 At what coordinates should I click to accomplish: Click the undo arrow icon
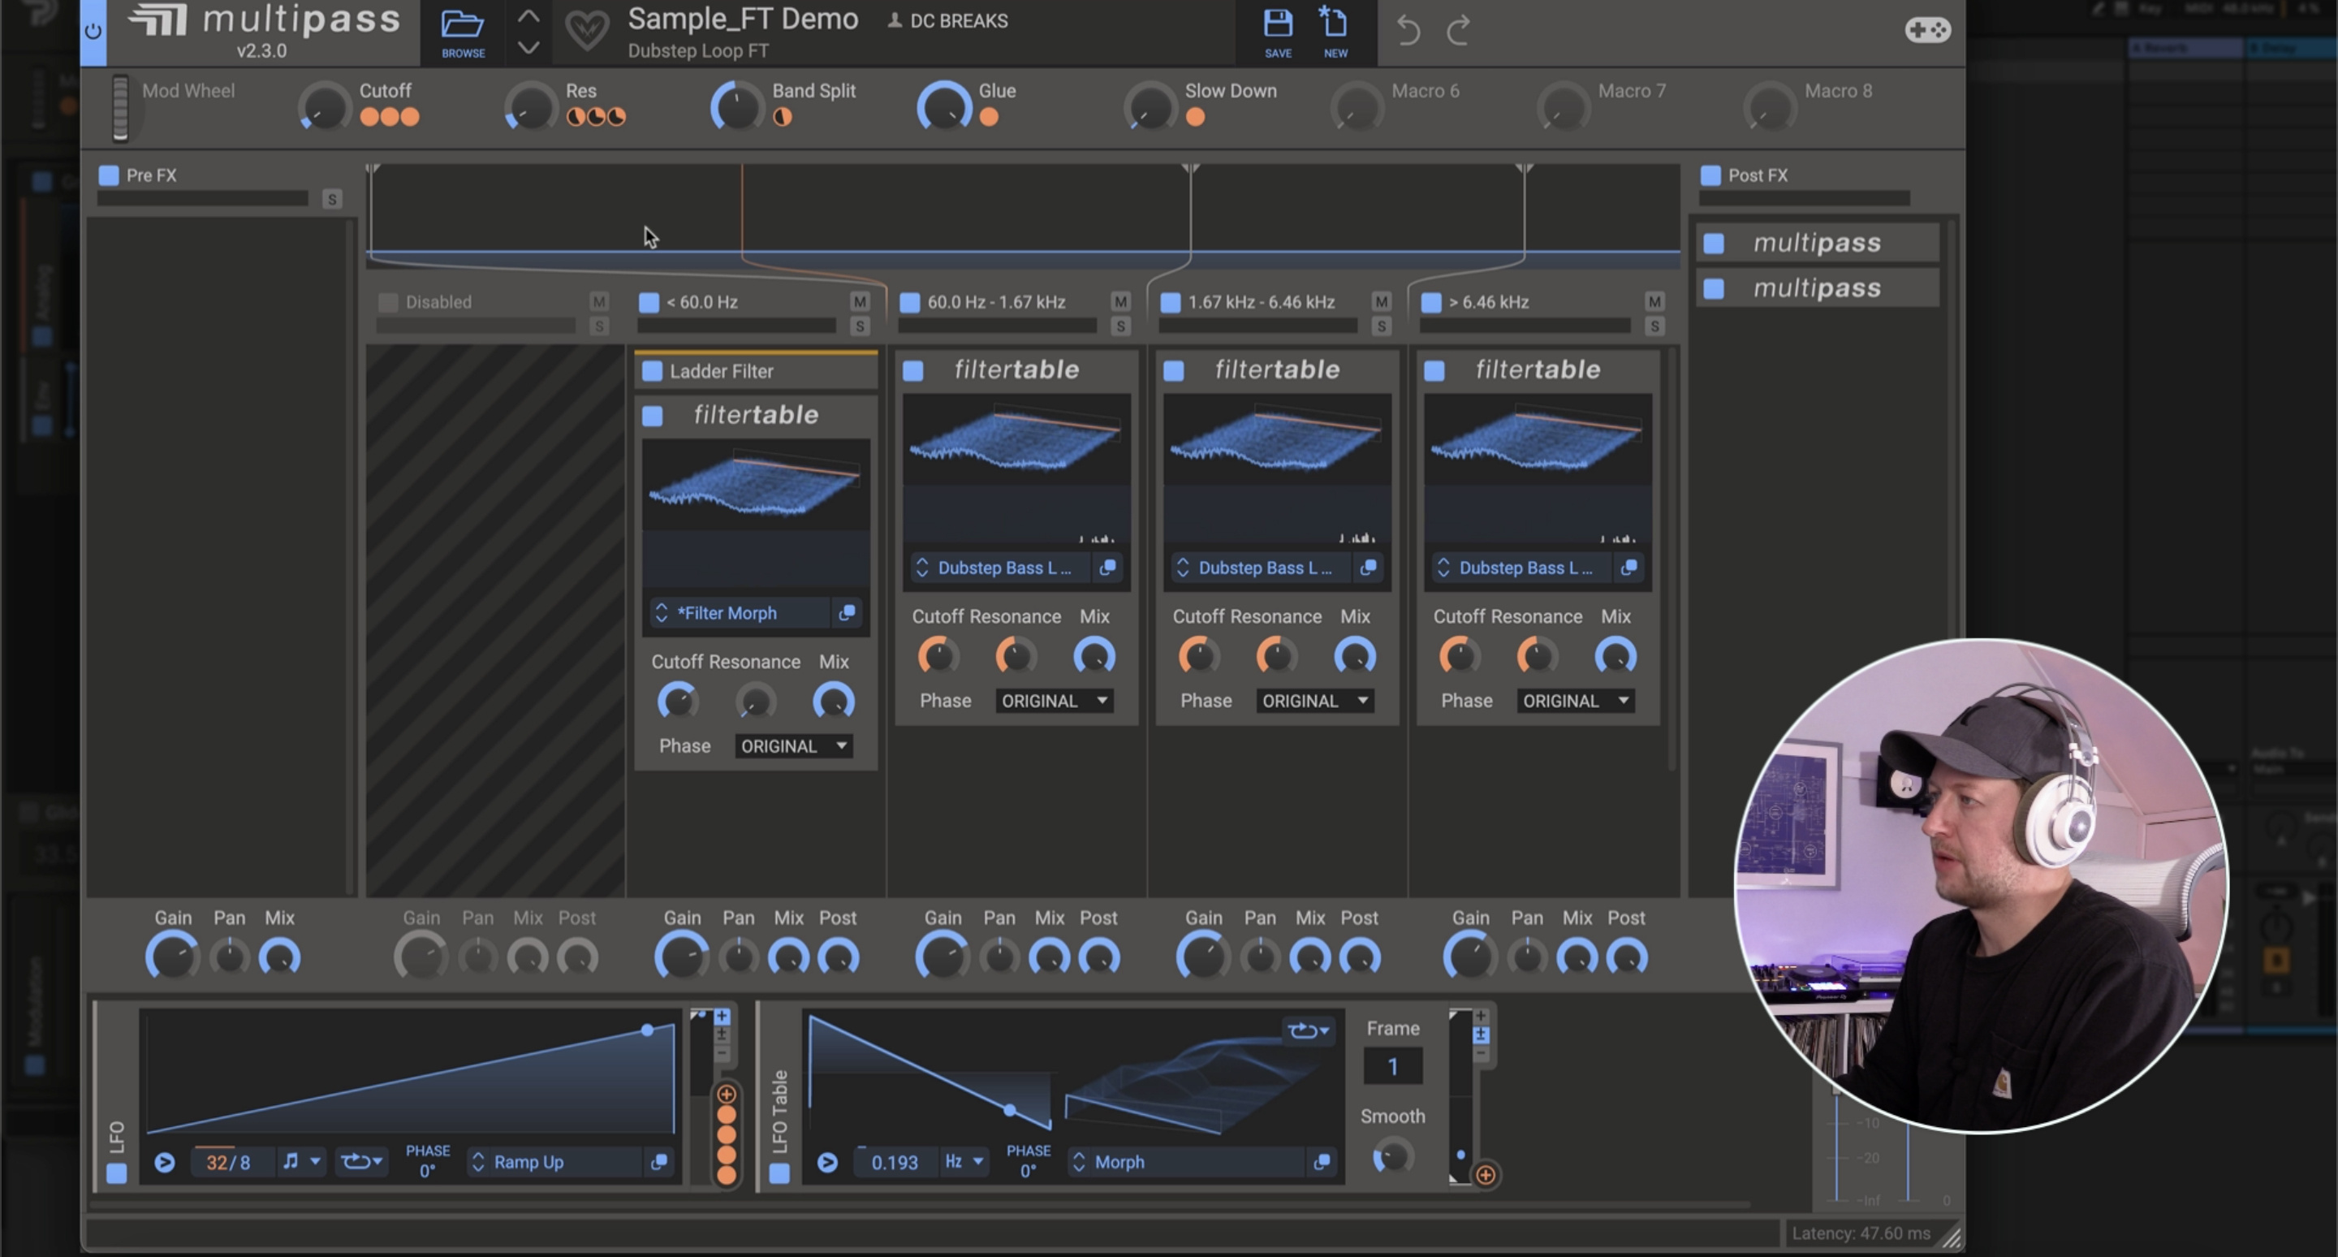pyautogui.click(x=1408, y=30)
